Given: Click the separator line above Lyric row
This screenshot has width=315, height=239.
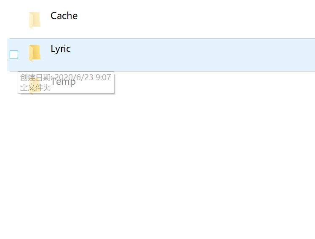Looking at the screenshot, I should [x=161, y=38].
